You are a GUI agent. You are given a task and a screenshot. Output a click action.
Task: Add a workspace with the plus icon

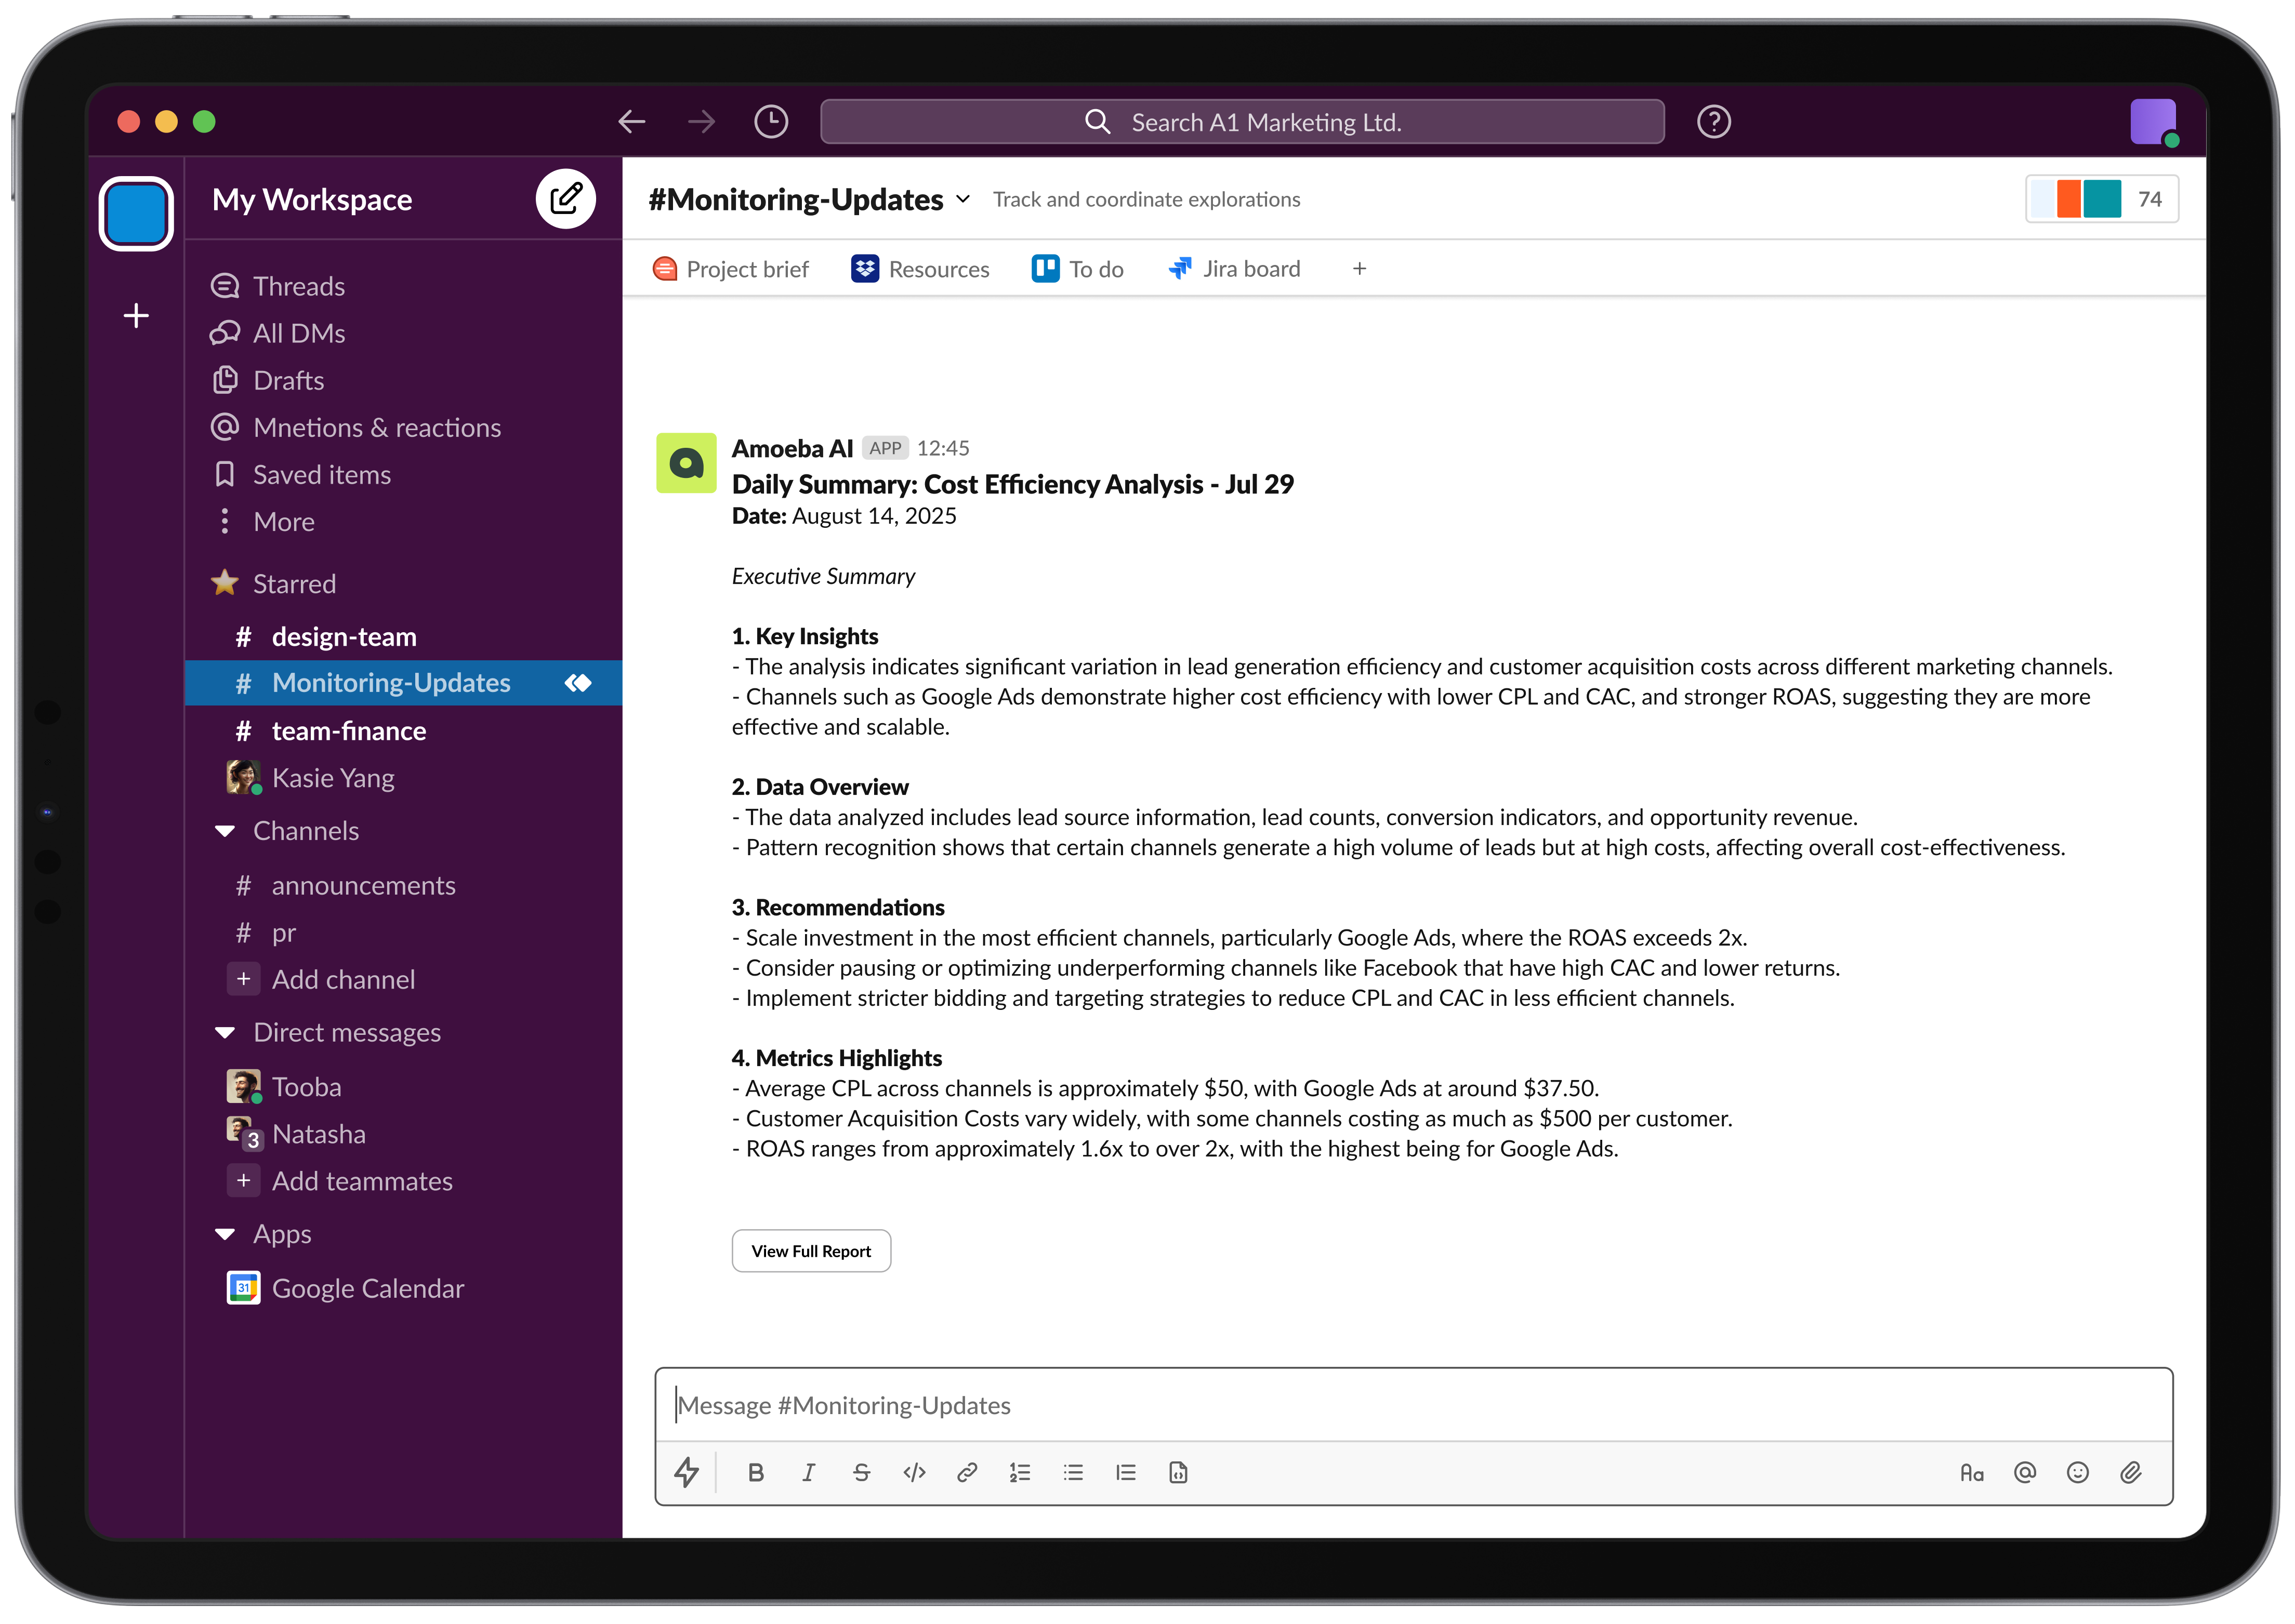136,316
